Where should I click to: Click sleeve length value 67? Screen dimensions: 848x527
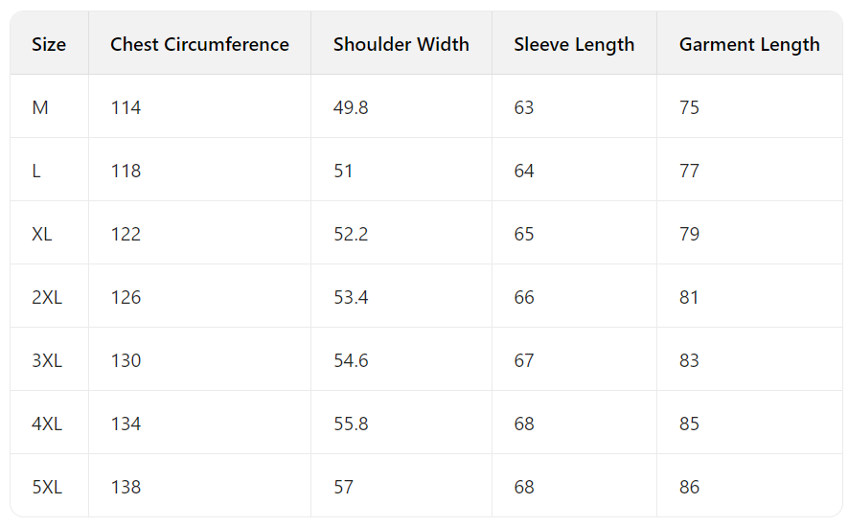(x=524, y=360)
